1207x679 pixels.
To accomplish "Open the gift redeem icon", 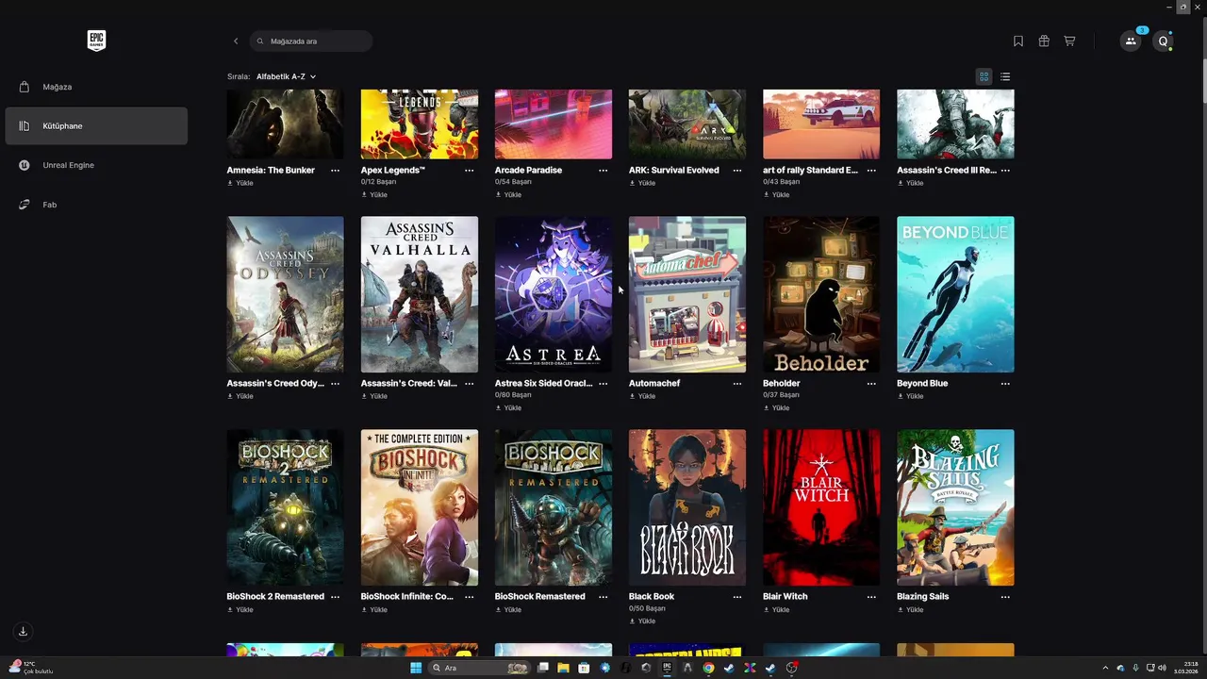I will [x=1044, y=41].
